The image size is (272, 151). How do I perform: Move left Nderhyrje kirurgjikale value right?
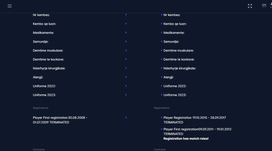point(126,68)
